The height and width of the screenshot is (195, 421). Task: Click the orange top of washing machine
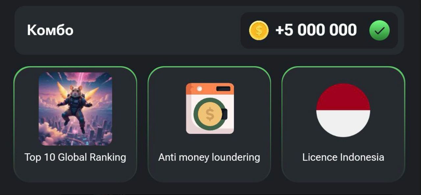coord(210,88)
